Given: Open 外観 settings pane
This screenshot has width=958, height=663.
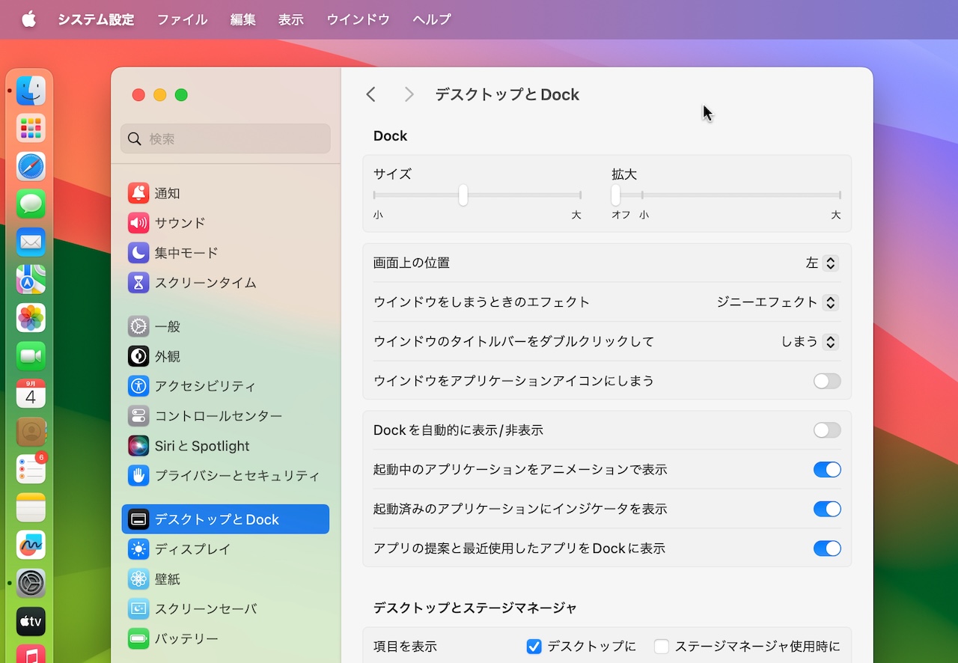Looking at the screenshot, I should (225, 356).
